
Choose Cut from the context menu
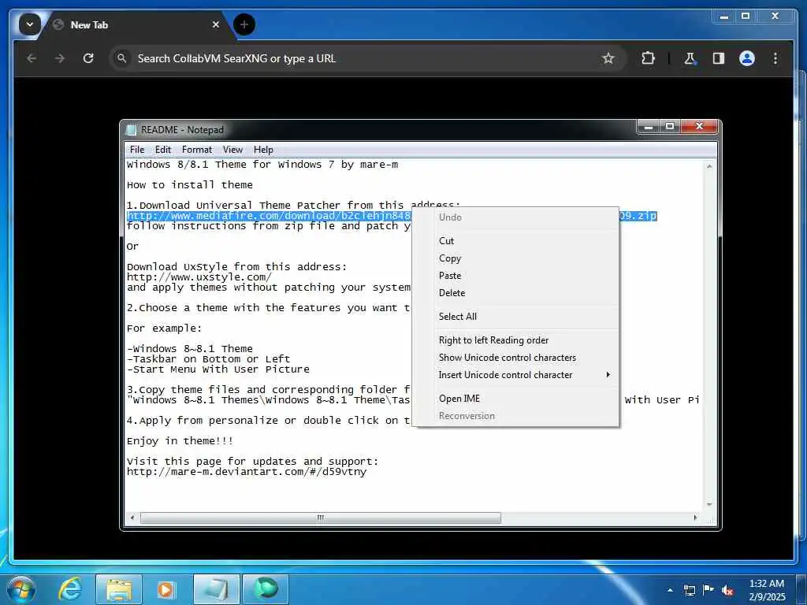point(515,241)
